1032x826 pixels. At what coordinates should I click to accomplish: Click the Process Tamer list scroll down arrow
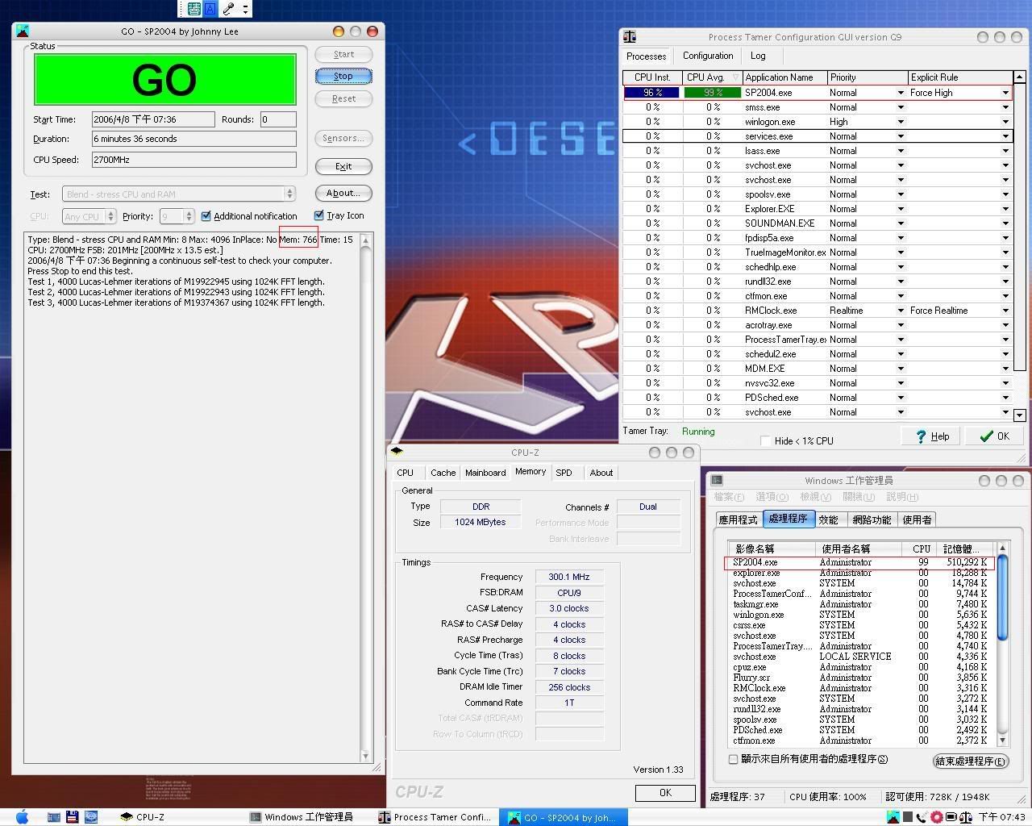click(x=1020, y=415)
